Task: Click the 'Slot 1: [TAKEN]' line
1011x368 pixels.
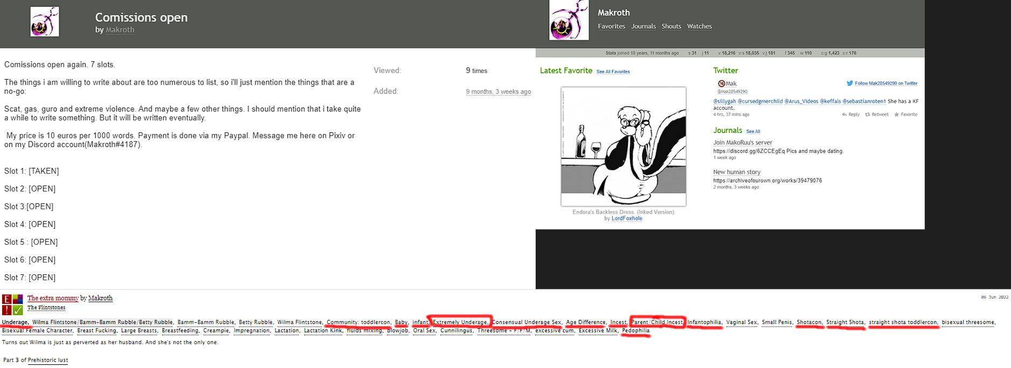Action: 32,171
